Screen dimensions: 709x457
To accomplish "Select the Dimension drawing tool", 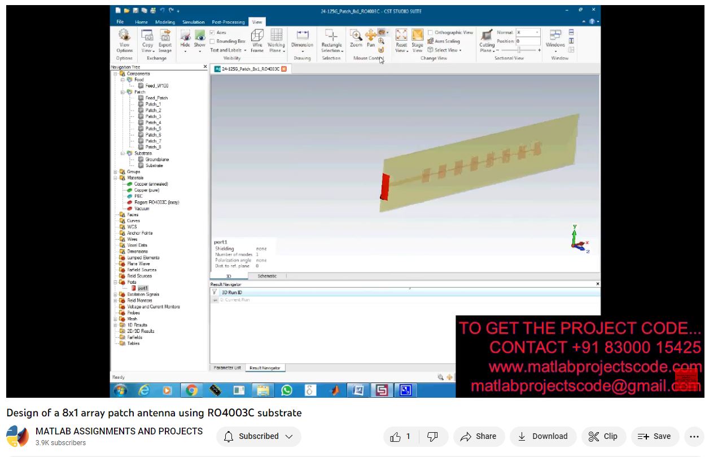I will 302,41.
